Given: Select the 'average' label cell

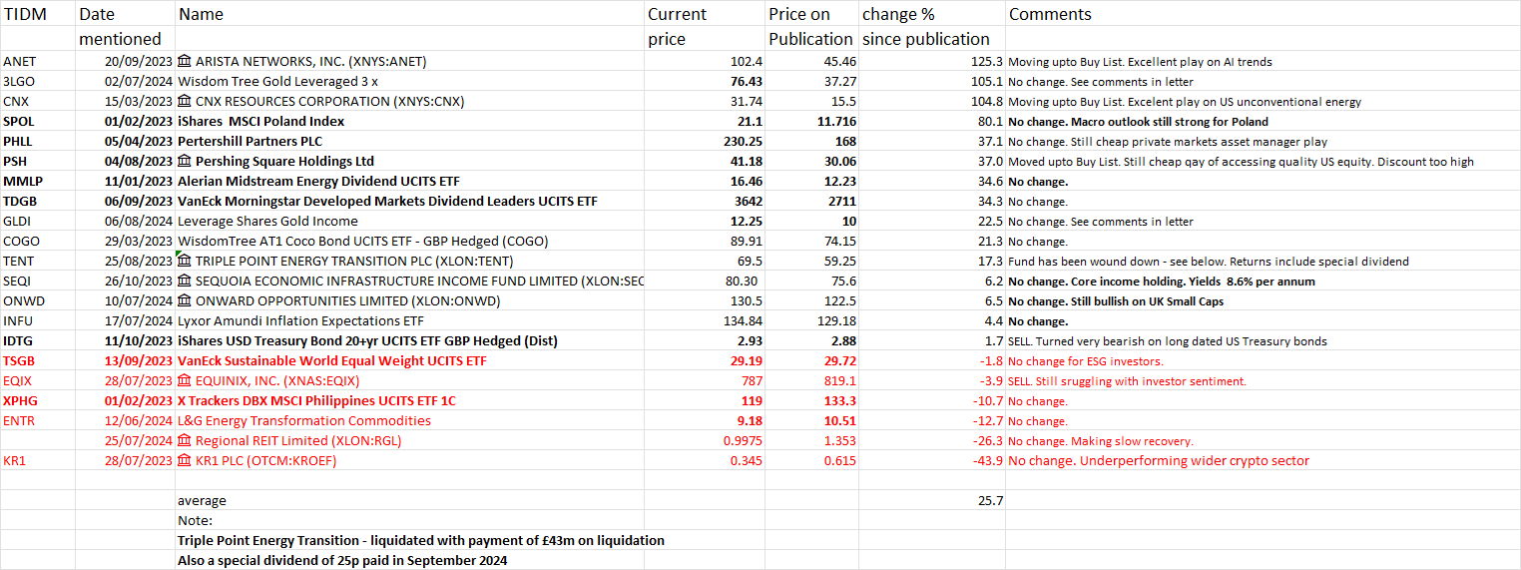Looking at the screenshot, I should click(x=410, y=501).
